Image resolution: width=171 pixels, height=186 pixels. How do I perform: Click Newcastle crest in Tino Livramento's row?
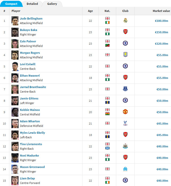[125, 146]
